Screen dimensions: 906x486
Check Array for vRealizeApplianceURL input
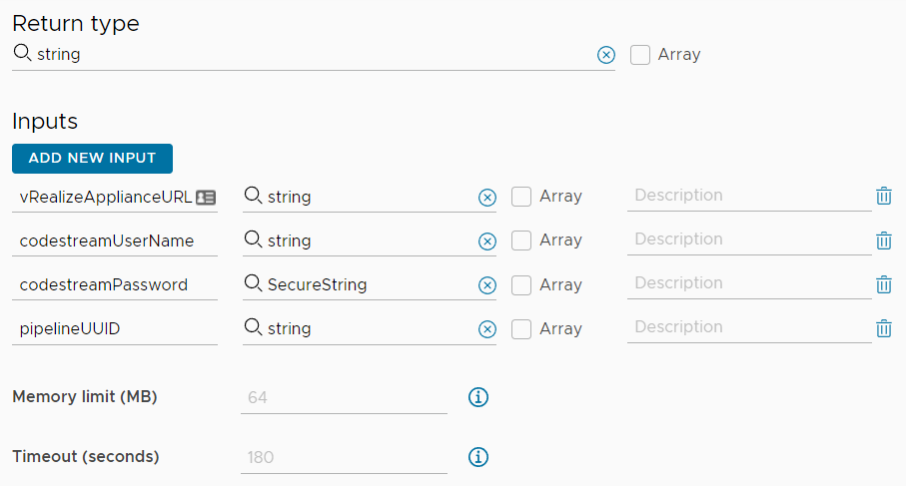521,197
